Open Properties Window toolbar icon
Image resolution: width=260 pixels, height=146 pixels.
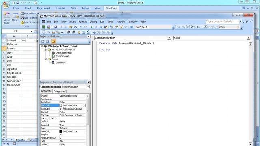click(117, 27)
